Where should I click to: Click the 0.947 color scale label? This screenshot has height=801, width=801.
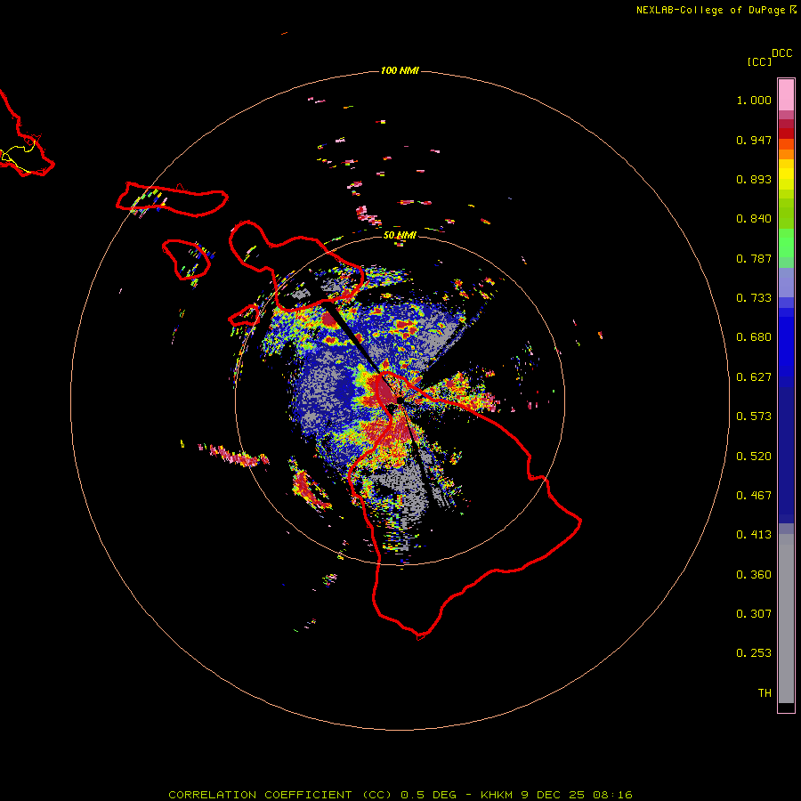(x=754, y=140)
